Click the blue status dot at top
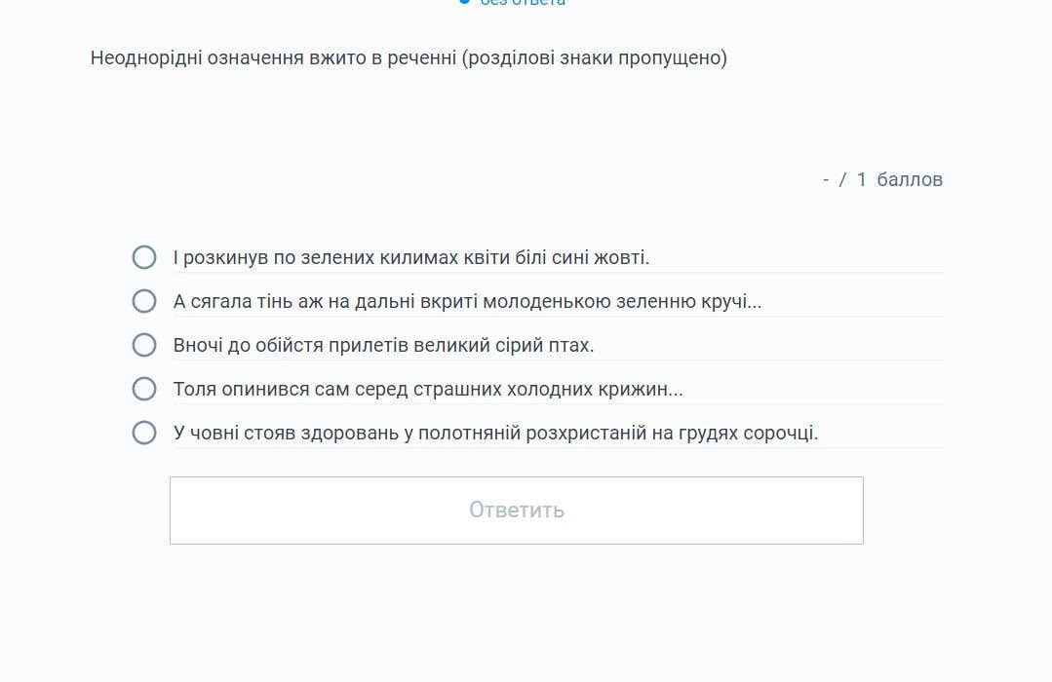This screenshot has width=1052, height=682. [x=464, y=2]
